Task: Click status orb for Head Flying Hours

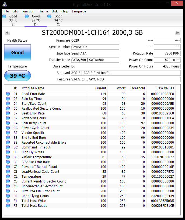Action: click(8, 196)
